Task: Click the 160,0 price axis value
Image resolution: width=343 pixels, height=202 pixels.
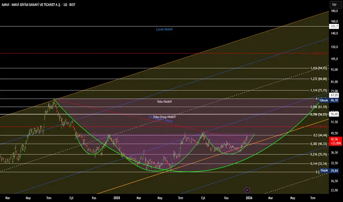Action: pos(334,21)
